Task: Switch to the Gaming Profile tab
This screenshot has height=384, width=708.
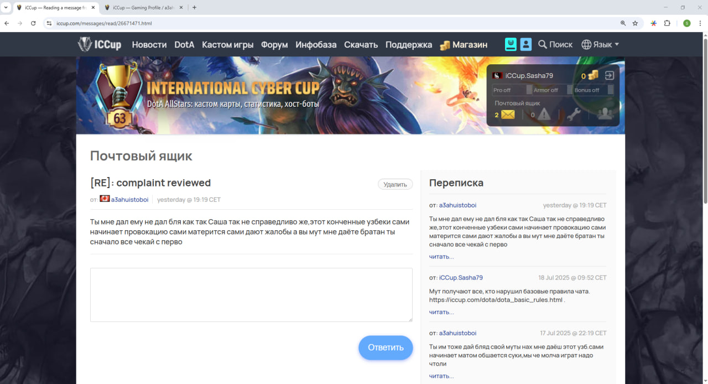Action: coord(144,8)
